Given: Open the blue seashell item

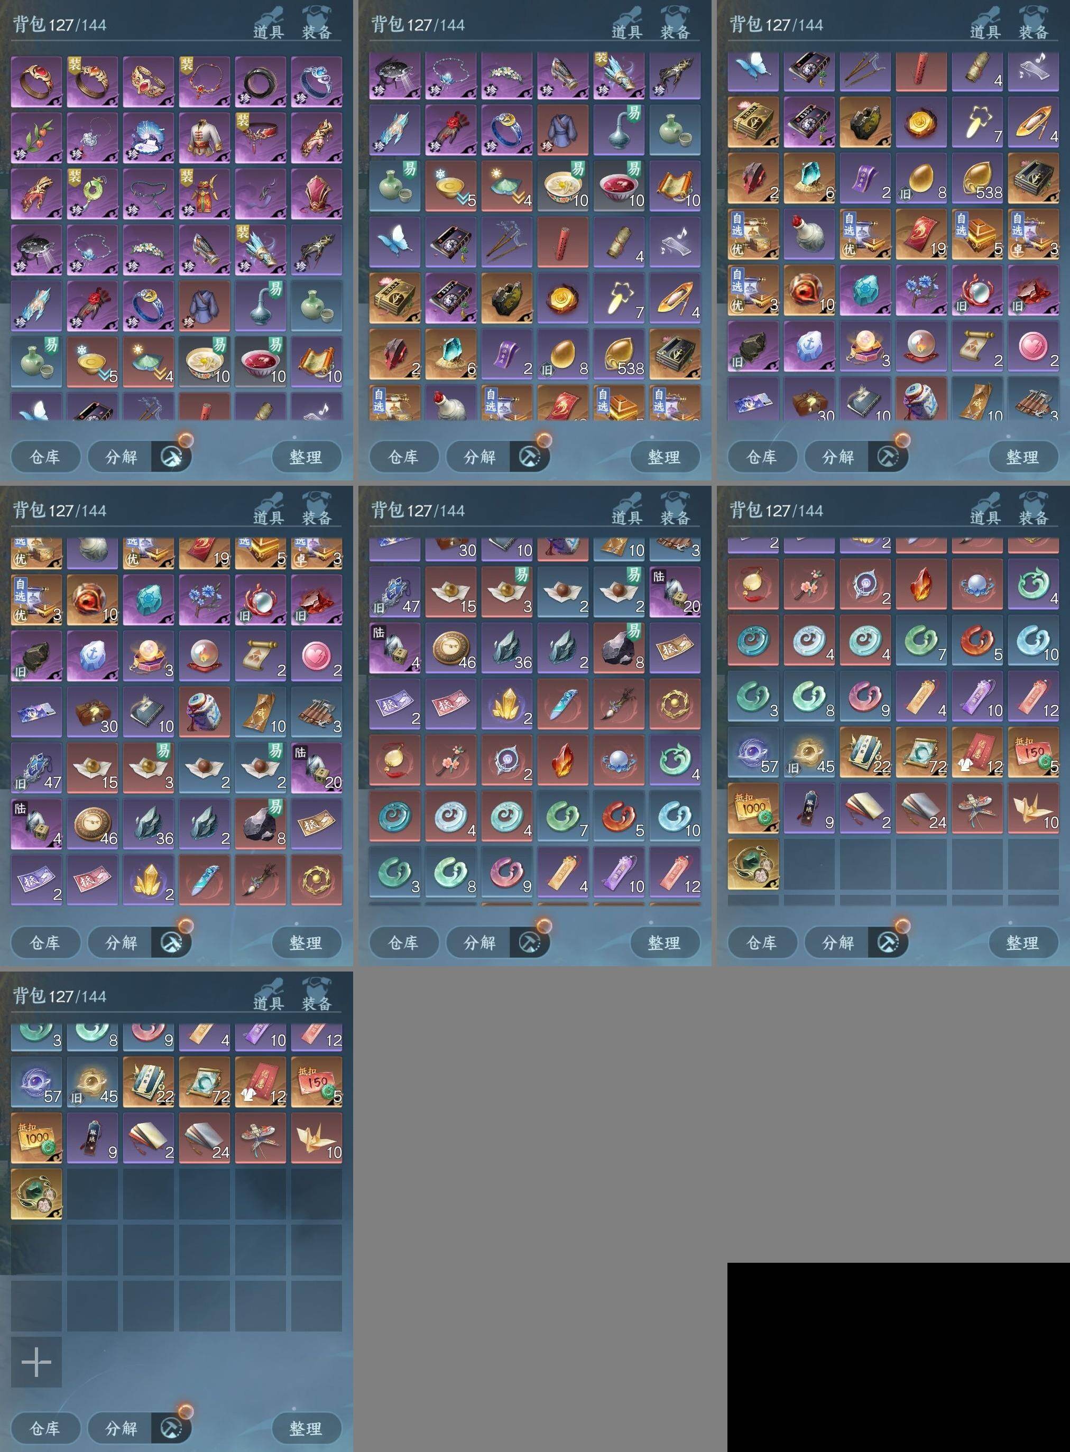Looking at the screenshot, I should [149, 138].
